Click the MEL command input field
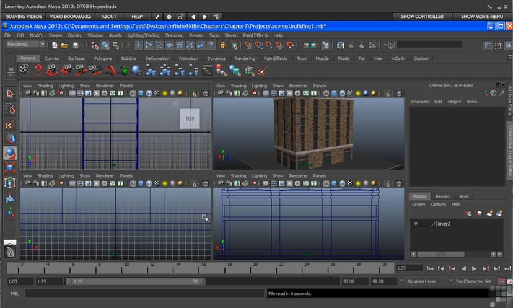Image resolution: width=513 pixels, height=308 pixels. 144,293
